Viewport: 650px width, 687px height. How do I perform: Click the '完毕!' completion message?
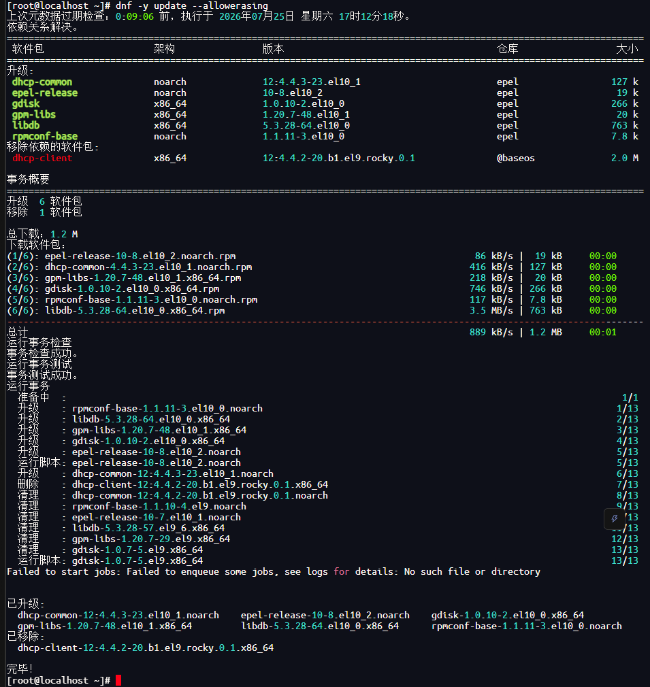(x=20, y=669)
